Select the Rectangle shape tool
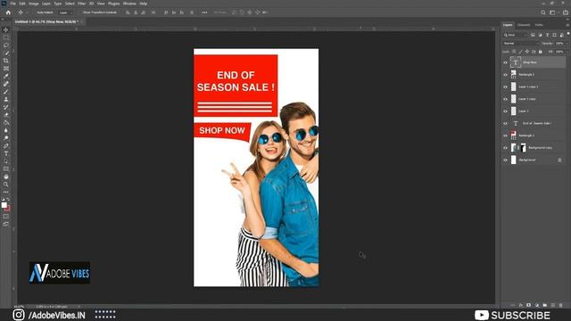571x321 pixels. 6,169
